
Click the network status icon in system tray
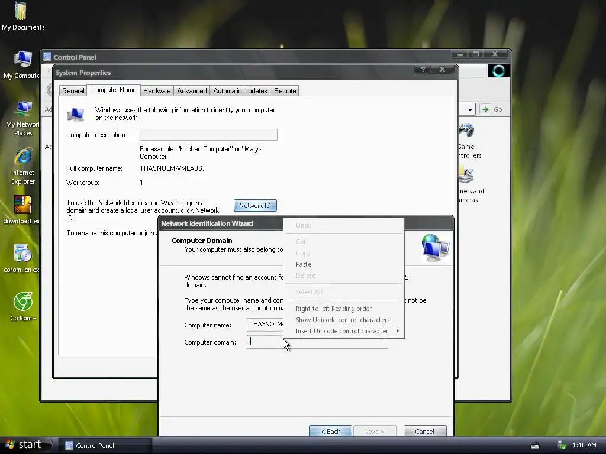click(562, 446)
